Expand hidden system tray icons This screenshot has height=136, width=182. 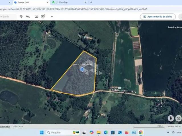(168, 132)
